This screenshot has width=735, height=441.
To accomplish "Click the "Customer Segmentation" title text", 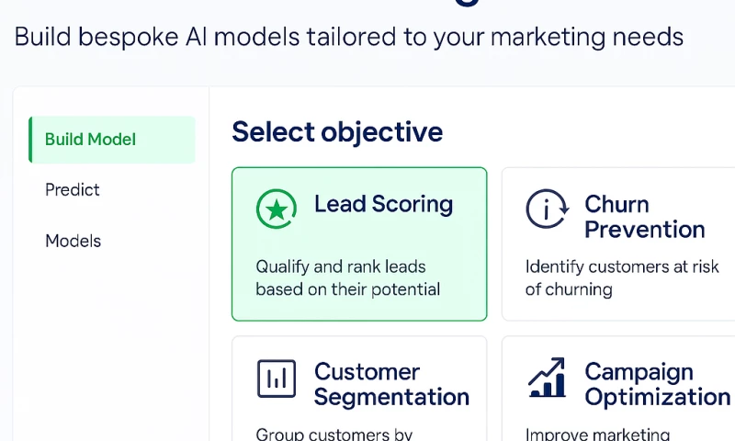I will click(391, 384).
